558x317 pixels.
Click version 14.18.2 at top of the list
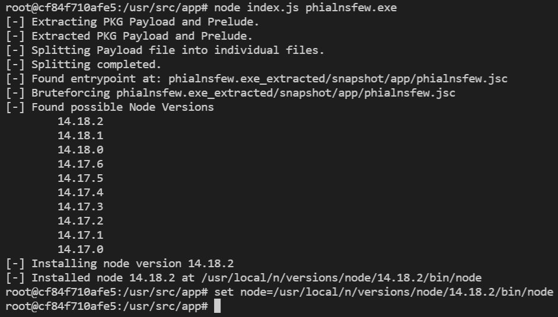point(81,121)
